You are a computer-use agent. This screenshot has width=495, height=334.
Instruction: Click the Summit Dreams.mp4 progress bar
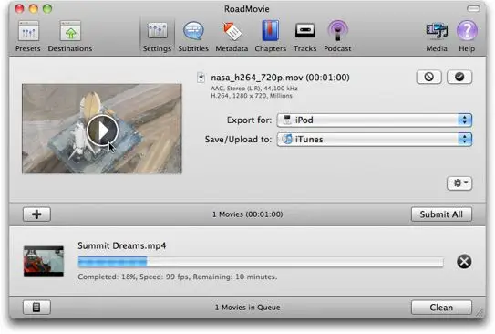(x=261, y=262)
